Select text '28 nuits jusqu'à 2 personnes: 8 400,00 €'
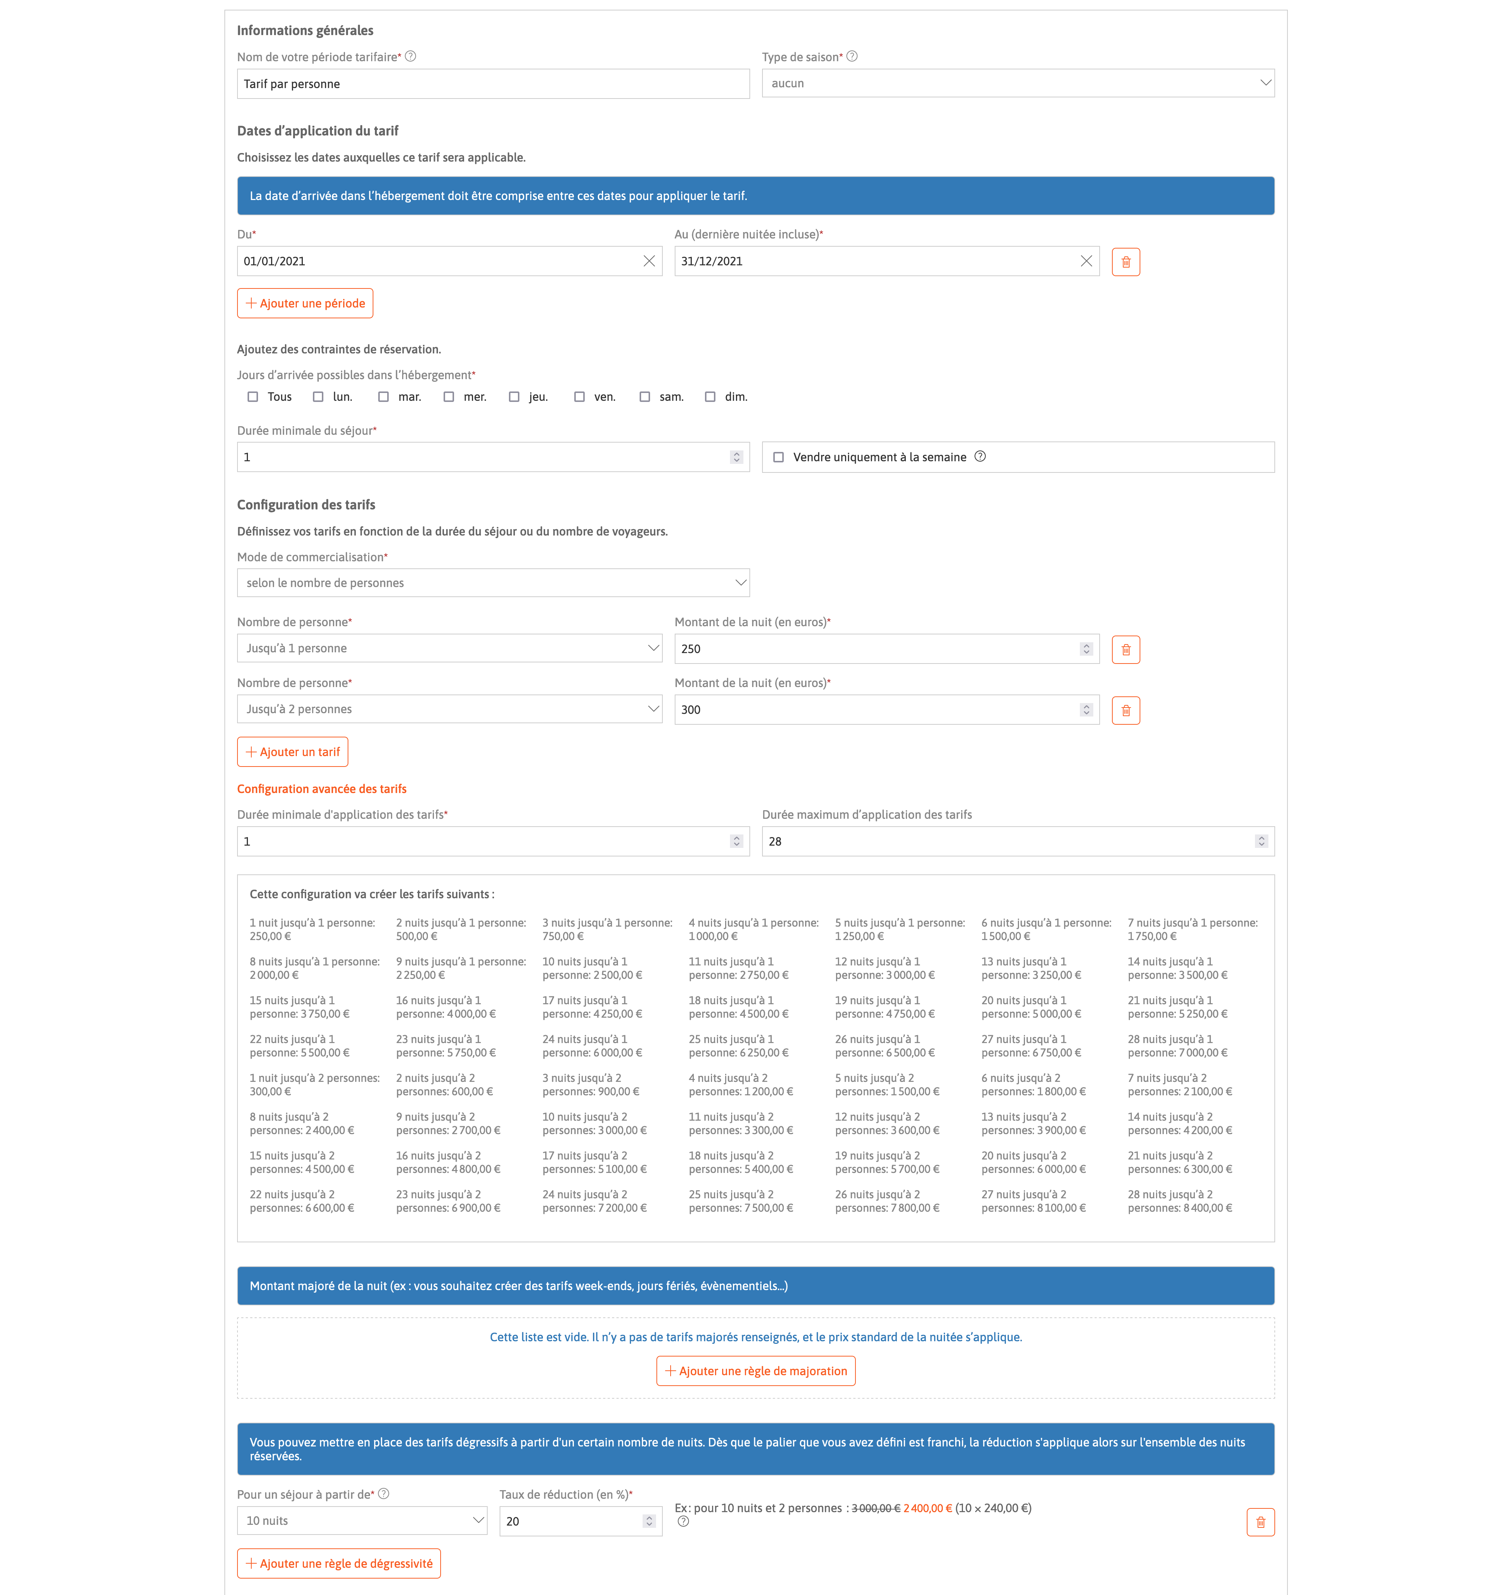This screenshot has height=1595, width=1510. pyautogui.click(x=1180, y=1202)
